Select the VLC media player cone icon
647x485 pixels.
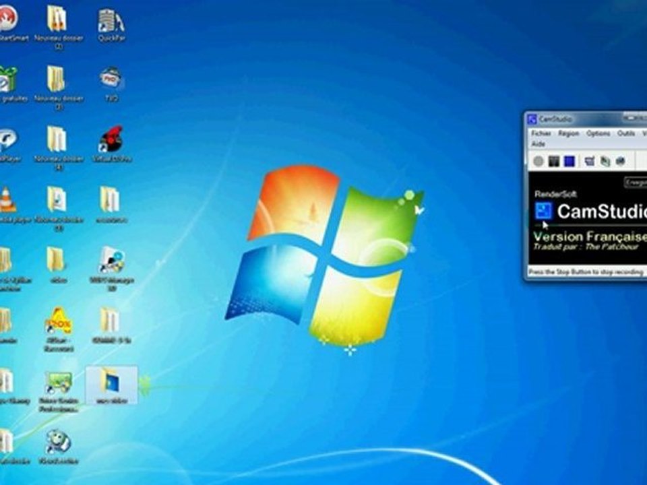click(x=7, y=204)
